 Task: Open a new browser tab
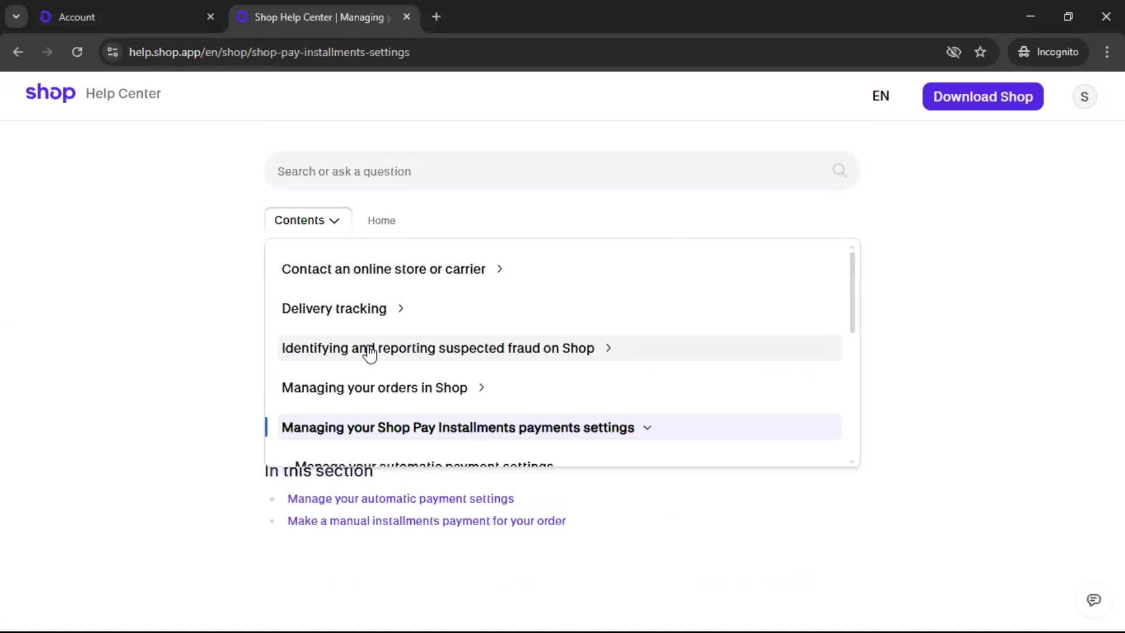436,17
